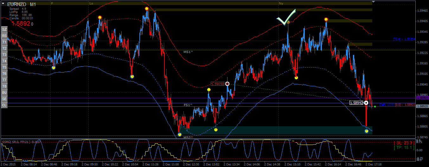Click the red 1.5892 bid price
The width and height of the screenshot is (429, 167).
[x=21, y=23]
